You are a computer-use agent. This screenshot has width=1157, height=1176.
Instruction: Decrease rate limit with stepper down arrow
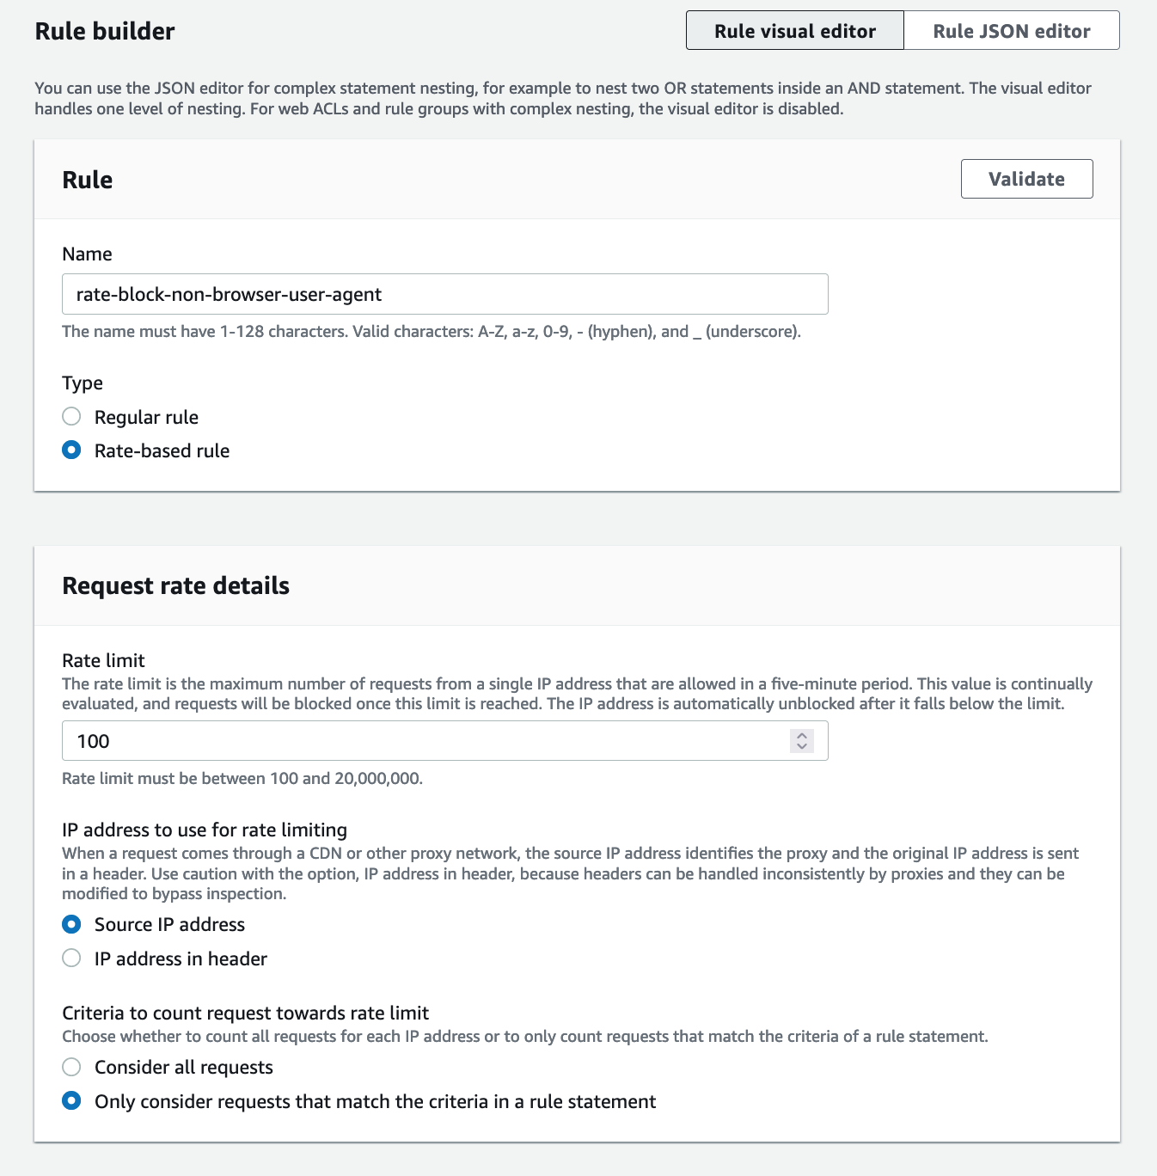[802, 746]
